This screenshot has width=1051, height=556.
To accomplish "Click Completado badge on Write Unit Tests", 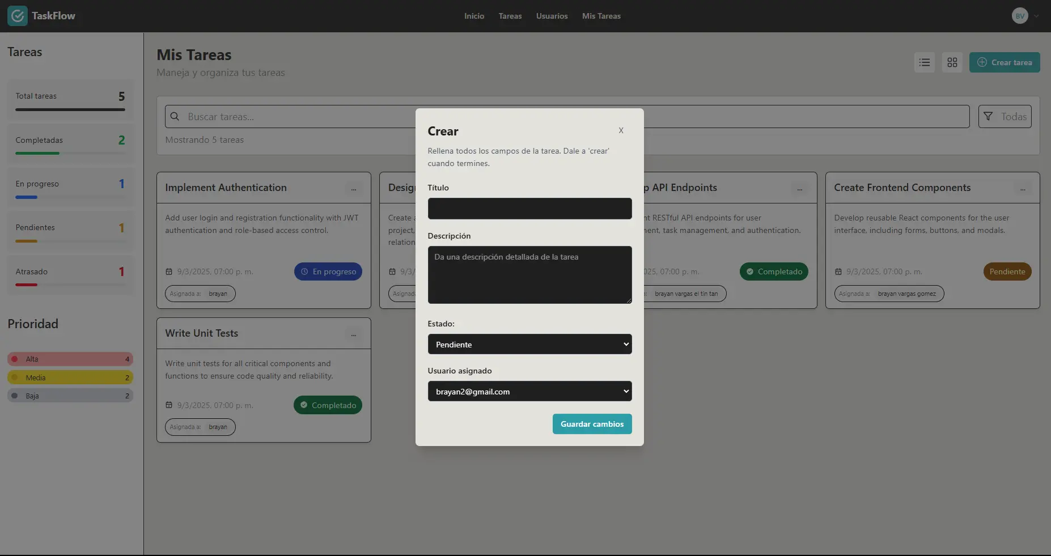I will coord(328,405).
